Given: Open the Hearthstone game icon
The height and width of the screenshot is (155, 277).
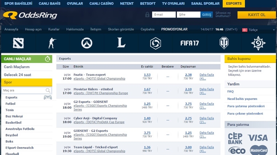Looking at the screenshot, I should click(x=258, y=43).
